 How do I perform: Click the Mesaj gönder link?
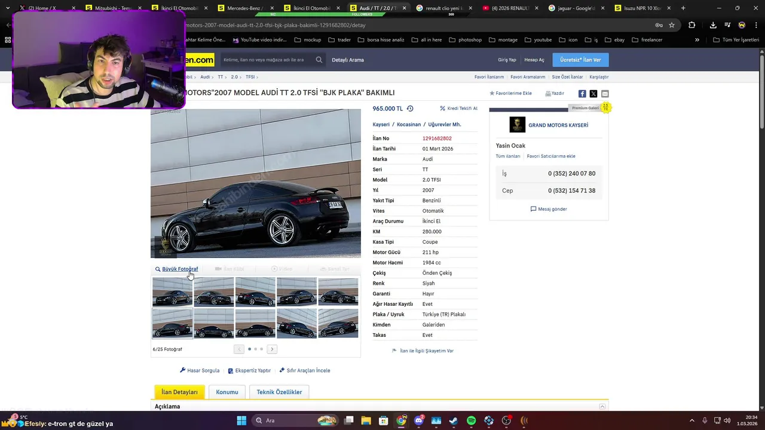549,209
